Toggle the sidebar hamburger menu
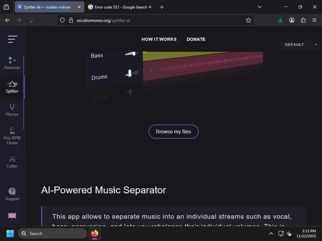 pos(12,39)
